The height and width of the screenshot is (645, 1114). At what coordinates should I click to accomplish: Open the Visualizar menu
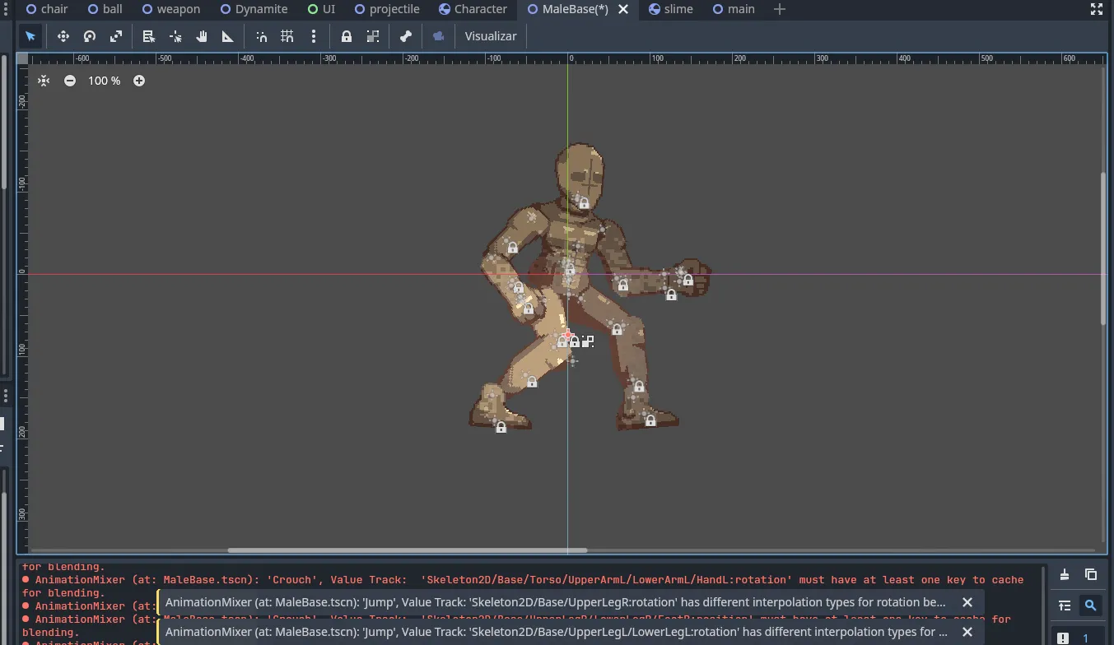pyautogui.click(x=490, y=36)
